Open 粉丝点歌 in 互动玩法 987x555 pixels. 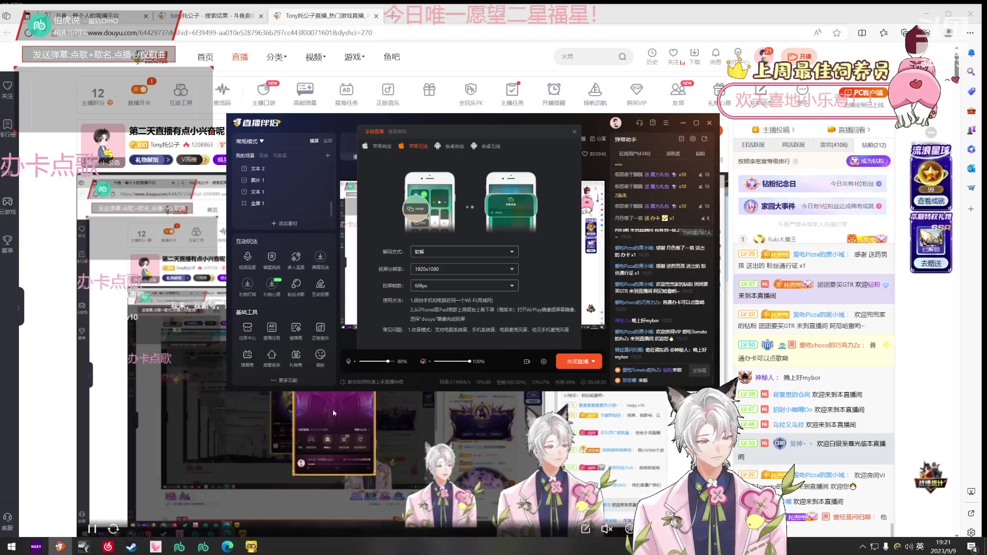pyautogui.click(x=296, y=284)
